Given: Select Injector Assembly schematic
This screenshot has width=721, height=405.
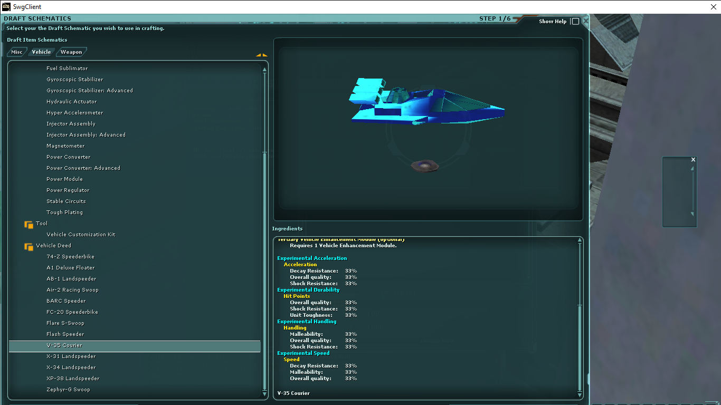Looking at the screenshot, I should 71,124.
